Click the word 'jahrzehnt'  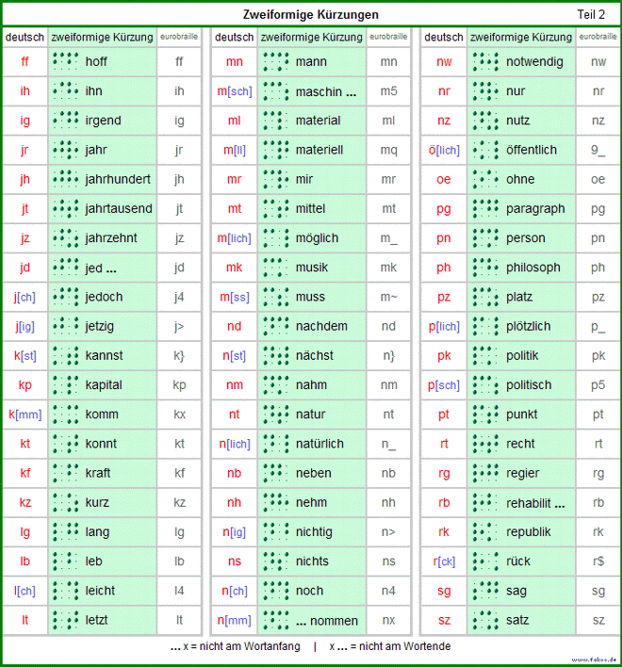click(111, 237)
